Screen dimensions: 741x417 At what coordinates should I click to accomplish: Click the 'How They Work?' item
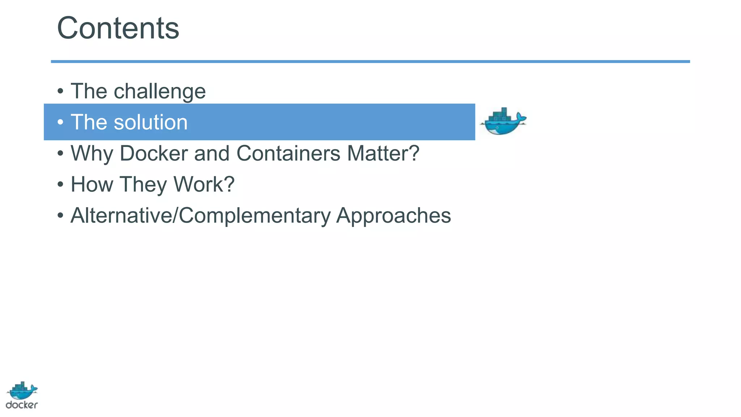pos(152,184)
